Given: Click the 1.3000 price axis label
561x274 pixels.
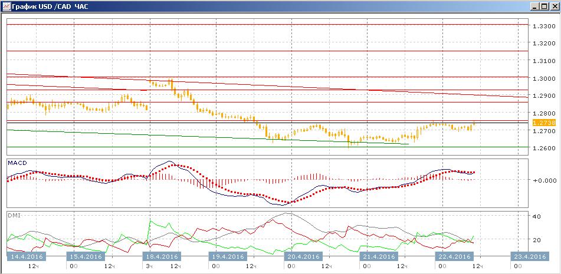Looking at the screenshot, I should click(x=543, y=78).
